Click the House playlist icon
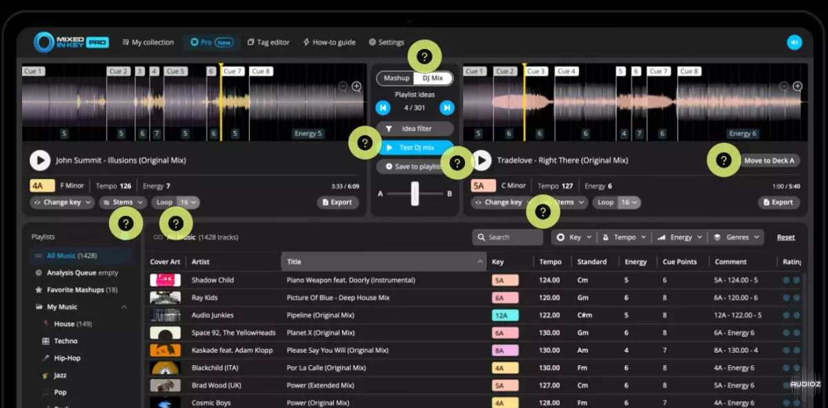 pos(46,324)
